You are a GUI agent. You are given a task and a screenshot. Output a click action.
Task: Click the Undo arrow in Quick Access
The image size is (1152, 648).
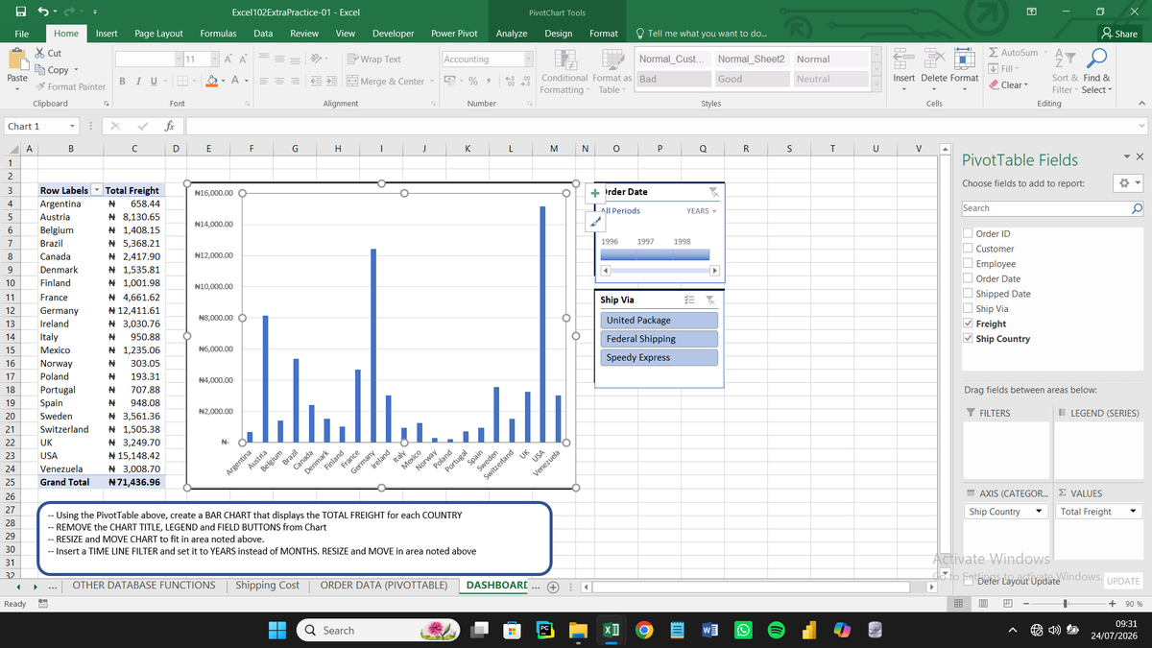pos(44,12)
